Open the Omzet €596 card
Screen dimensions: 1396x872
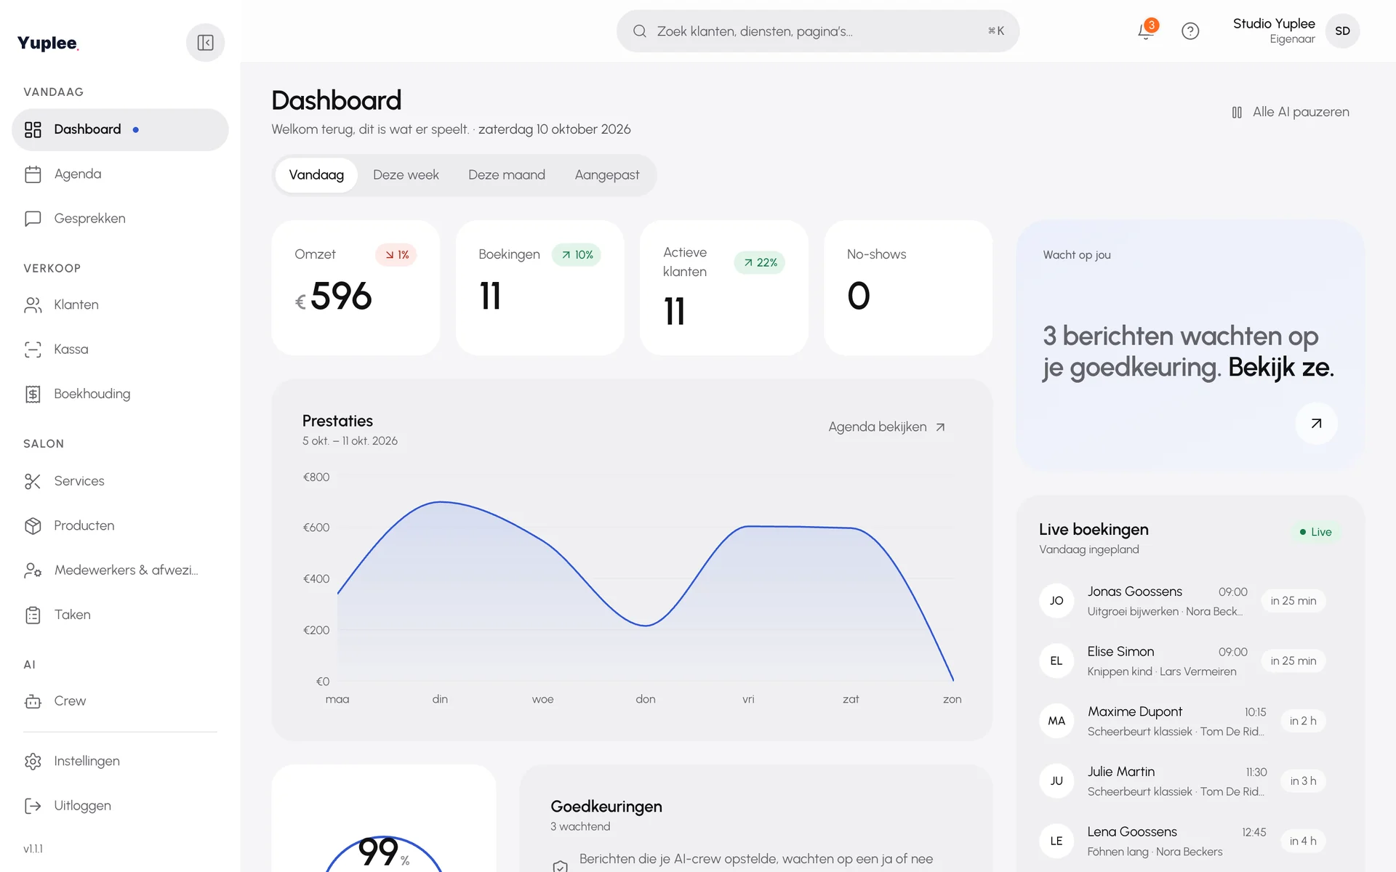[356, 288]
